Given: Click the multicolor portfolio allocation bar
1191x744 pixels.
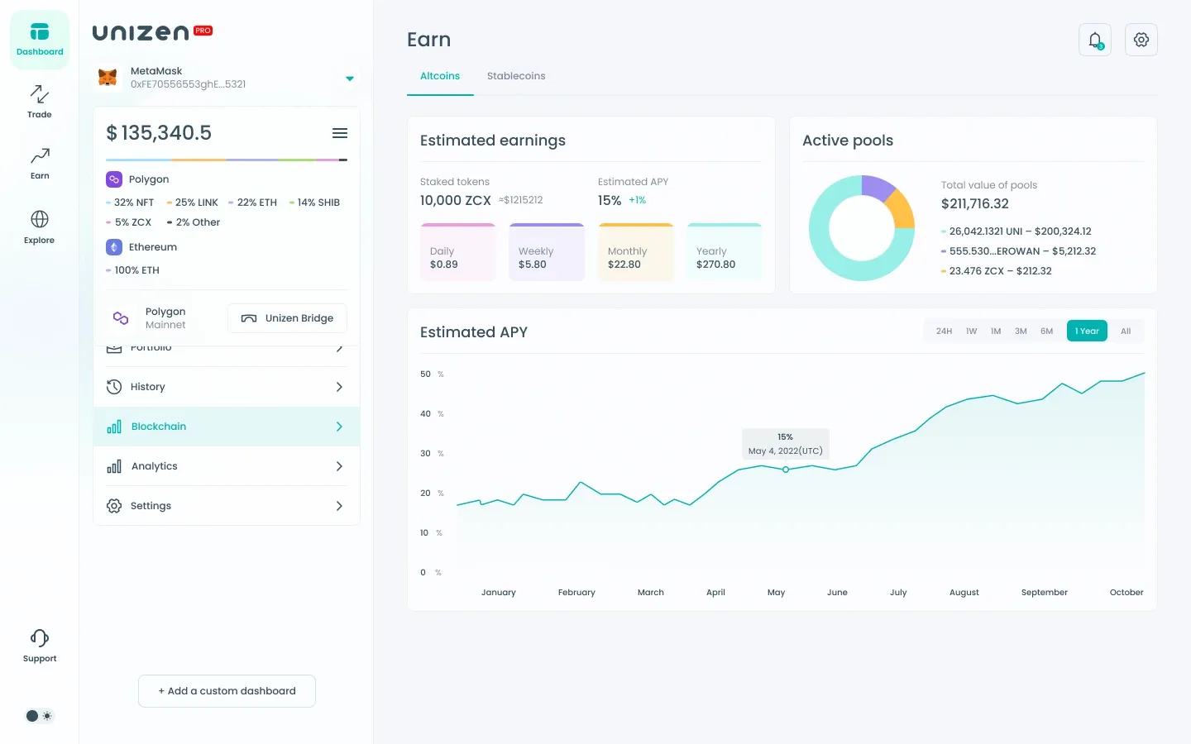Looking at the screenshot, I should pos(227,160).
